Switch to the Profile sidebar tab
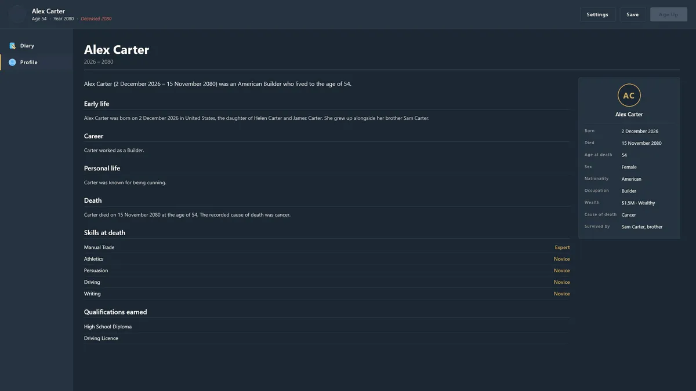This screenshot has height=391, width=696. tap(36, 62)
